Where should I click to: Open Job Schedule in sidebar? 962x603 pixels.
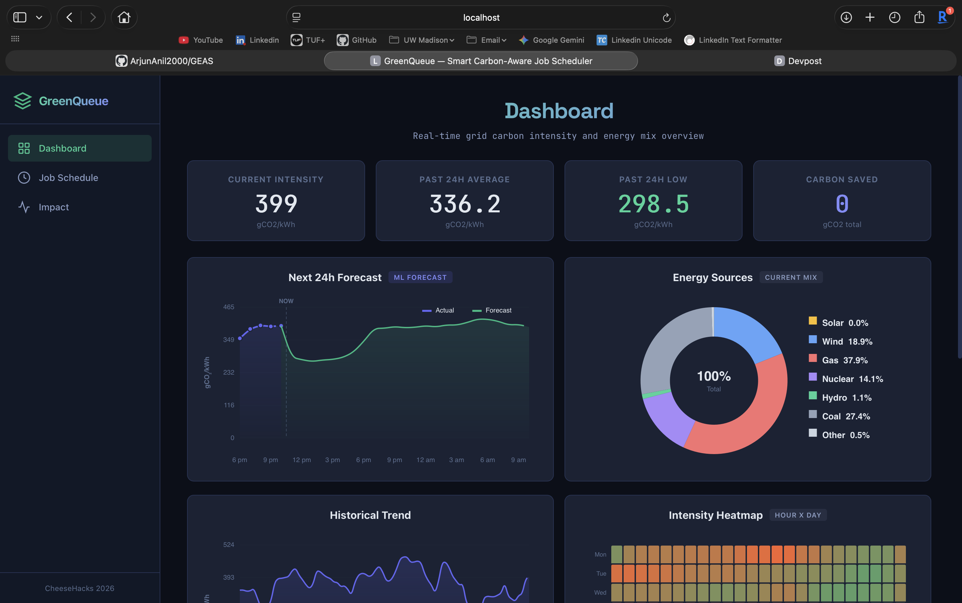coord(68,178)
